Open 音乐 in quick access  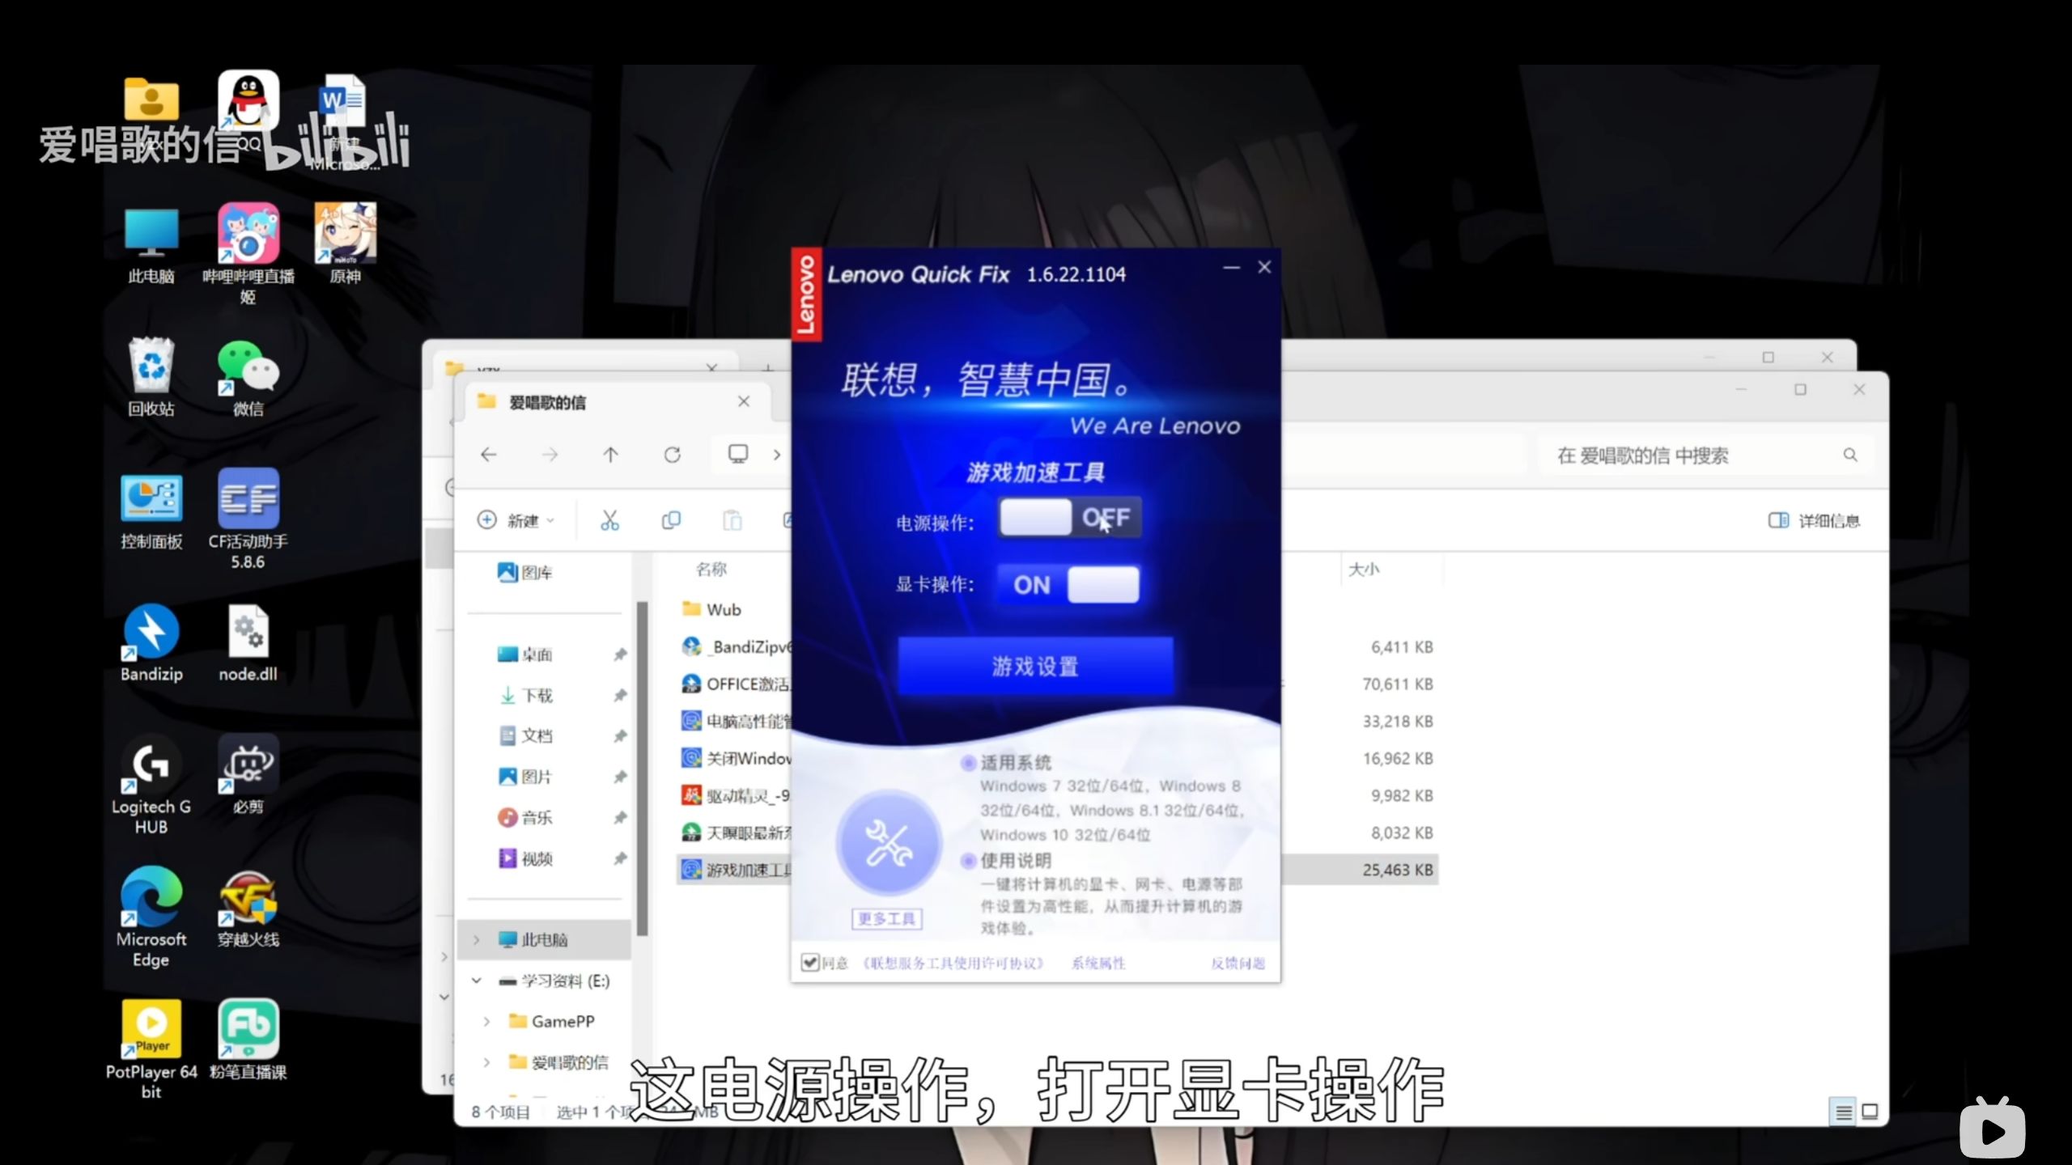tap(525, 817)
